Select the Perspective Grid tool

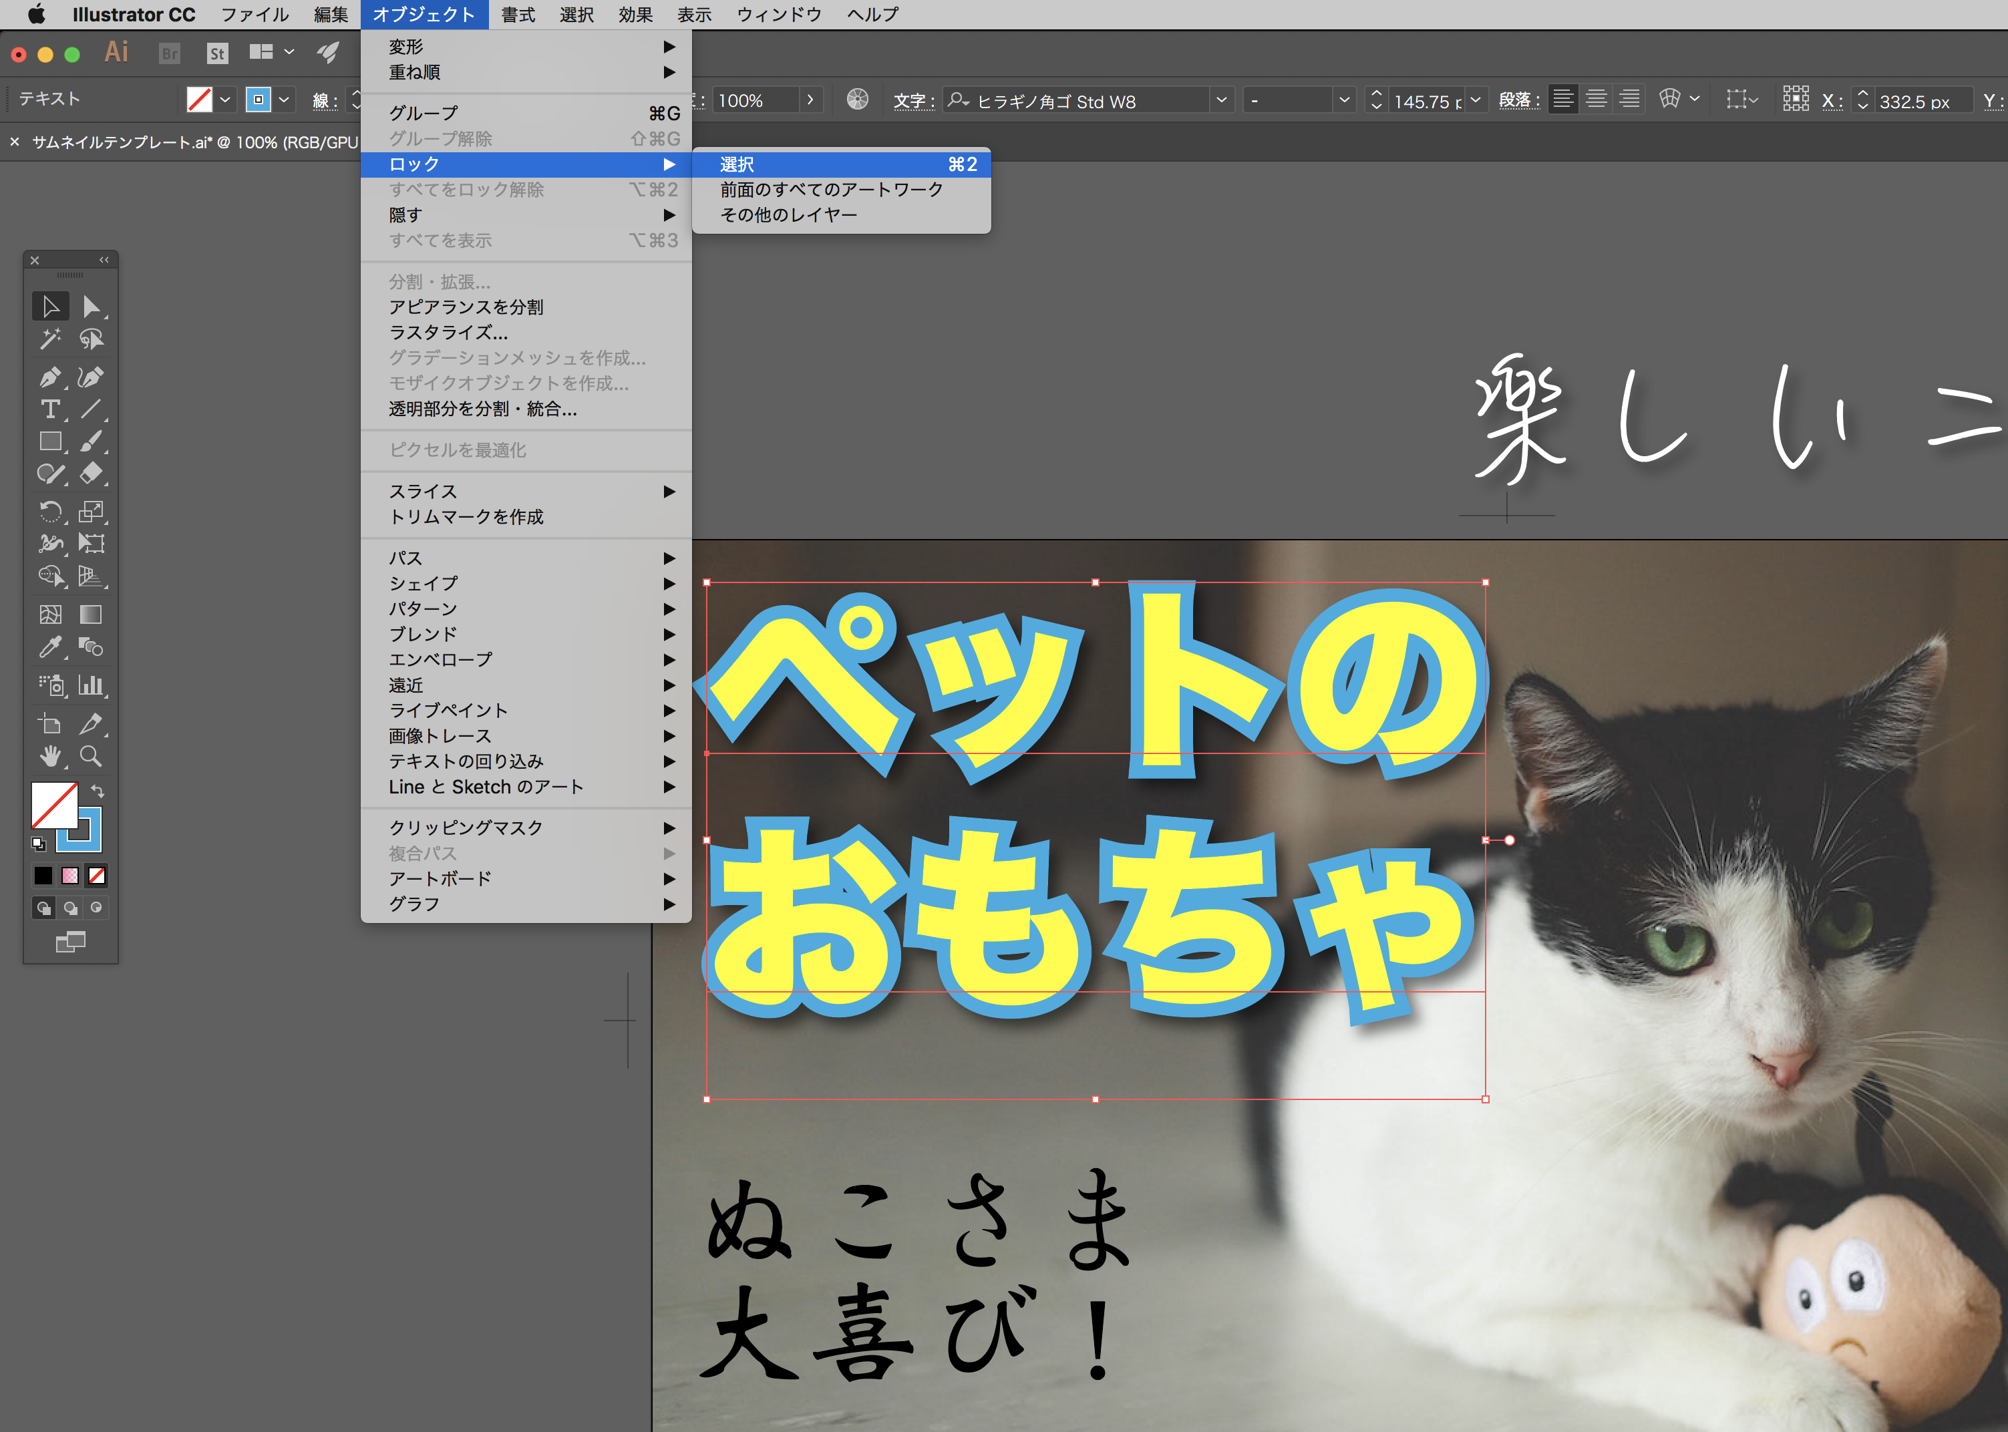(x=91, y=576)
